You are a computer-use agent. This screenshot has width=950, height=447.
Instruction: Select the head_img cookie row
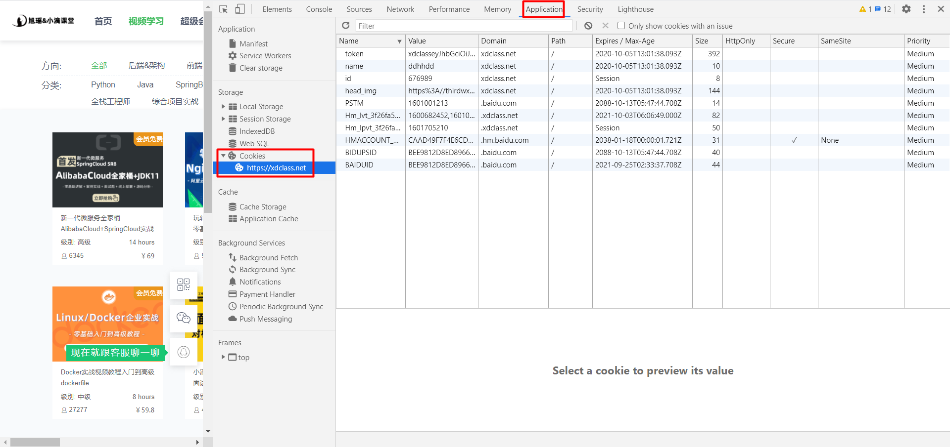point(643,90)
